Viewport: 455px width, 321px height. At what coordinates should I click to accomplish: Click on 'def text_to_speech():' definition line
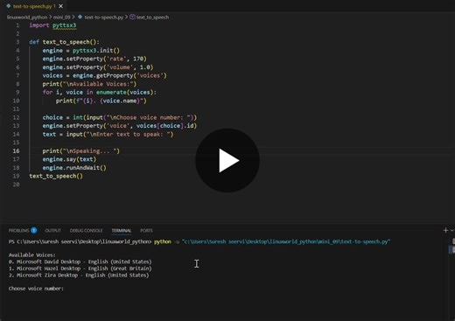pyautogui.click(x=64, y=42)
